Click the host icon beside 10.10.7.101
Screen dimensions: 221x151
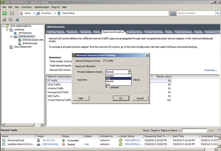(x=38, y=140)
